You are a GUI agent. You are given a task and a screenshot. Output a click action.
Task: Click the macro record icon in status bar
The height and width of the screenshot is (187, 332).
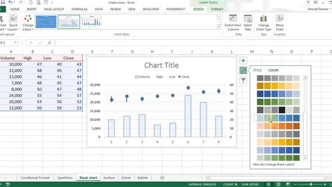(x=8, y=184)
